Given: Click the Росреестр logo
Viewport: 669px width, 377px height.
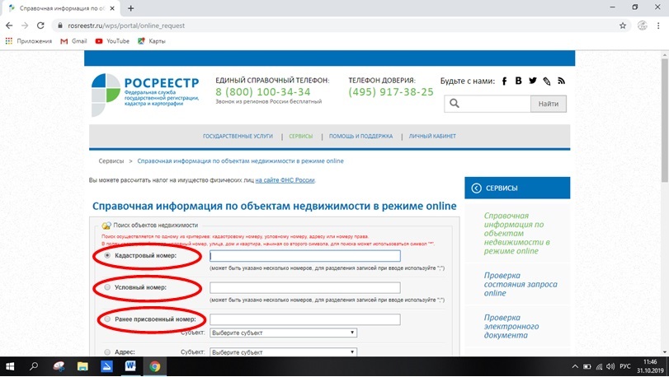Looking at the screenshot, I should [145, 95].
